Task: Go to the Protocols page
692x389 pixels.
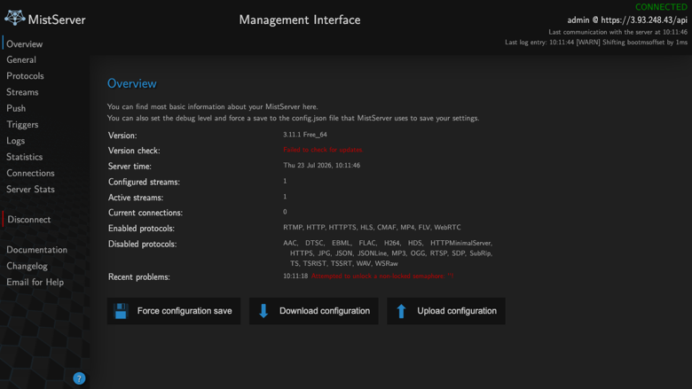Action: [x=25, y=76]
